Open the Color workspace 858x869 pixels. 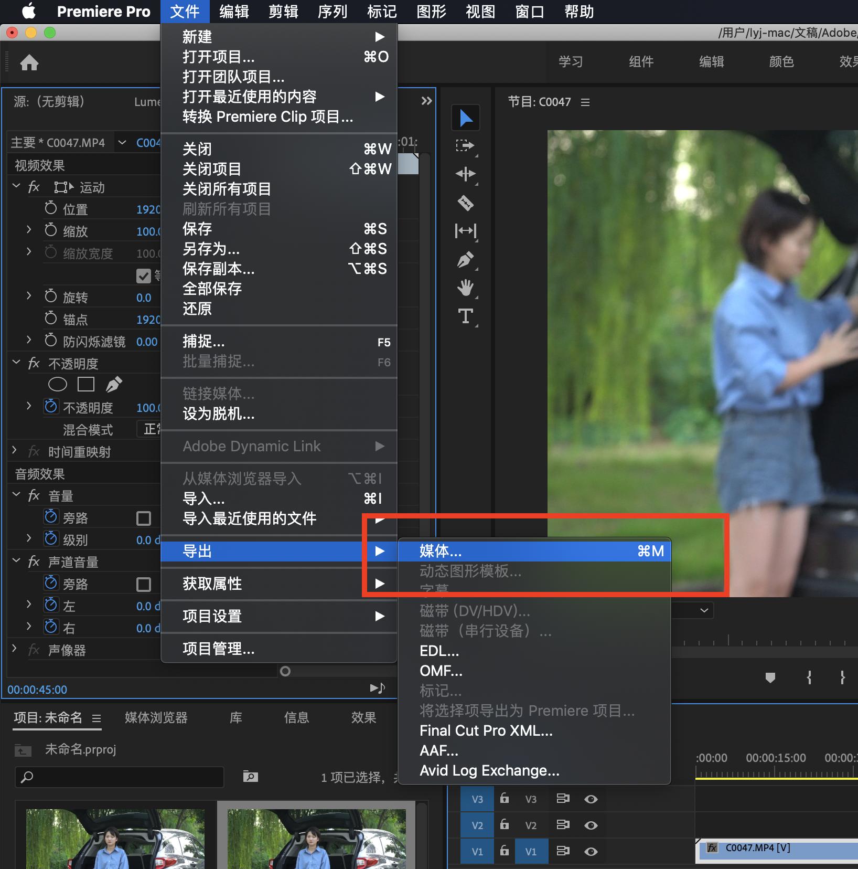point(781,62)
